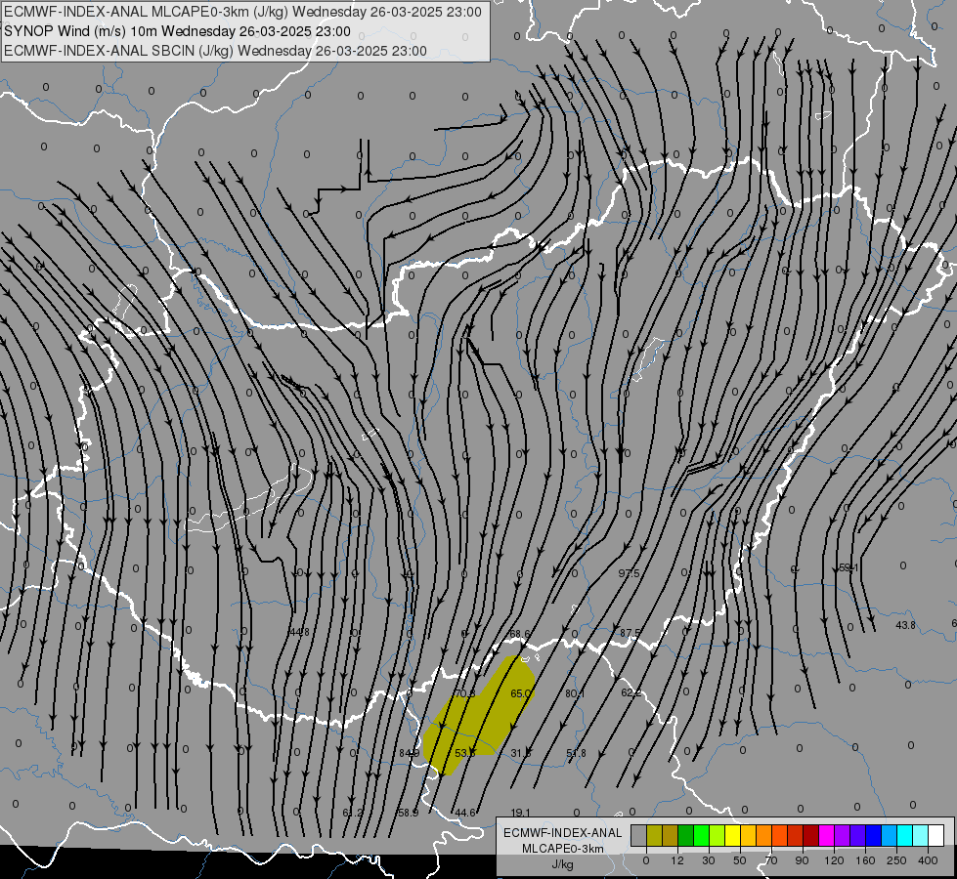This screenshot has width=957, height=879.
Task: Click the legend label ECMWF-INDEX-ANAL
Action: [x=563, y=833]
